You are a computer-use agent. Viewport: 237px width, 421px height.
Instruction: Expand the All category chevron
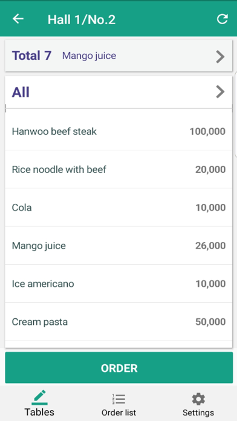coord(220,92)
